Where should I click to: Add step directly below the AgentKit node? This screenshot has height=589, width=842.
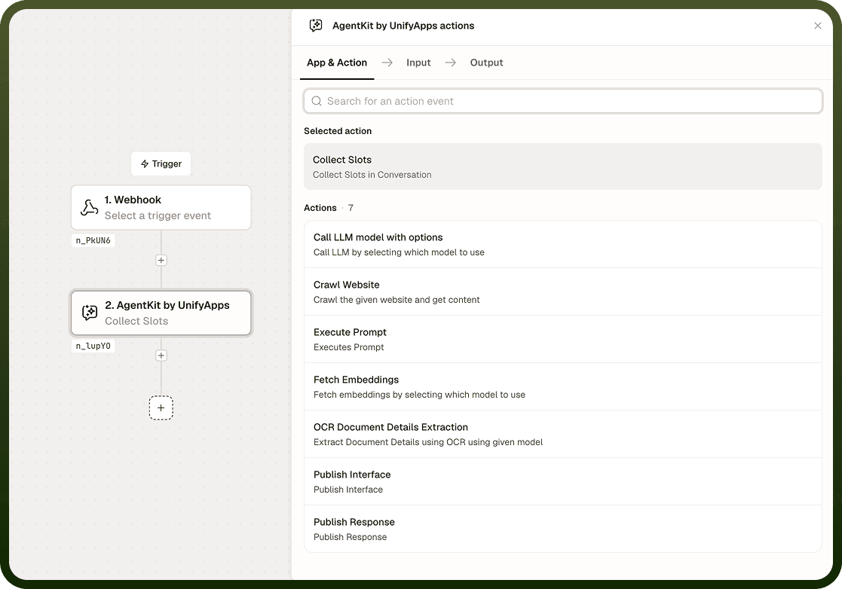point(161,356)
